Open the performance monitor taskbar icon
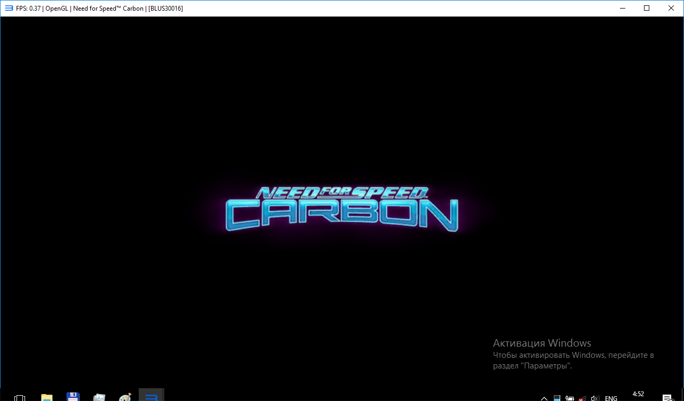Screen dimensions: 684x401 point(99,397)
